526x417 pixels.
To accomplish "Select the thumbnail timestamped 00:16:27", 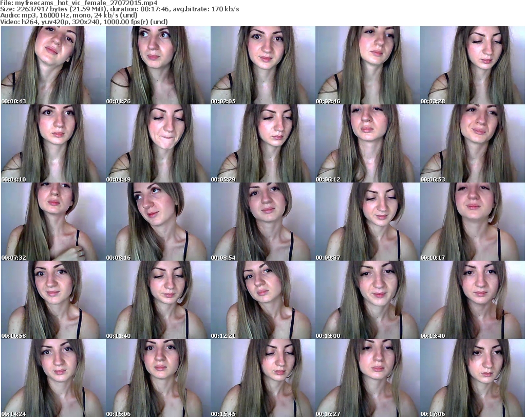I will tap(367, 378).
